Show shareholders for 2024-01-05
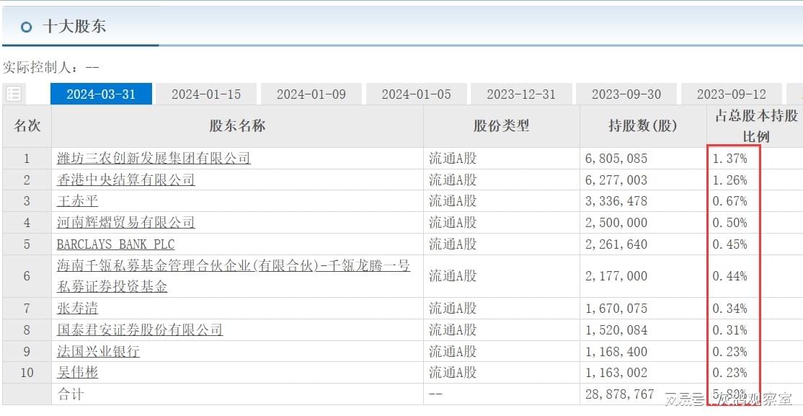803x416 pixels. (x=417, y=94)
